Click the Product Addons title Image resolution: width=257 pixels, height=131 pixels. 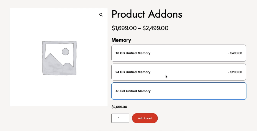pyautogui.click(x=147, y=14)
